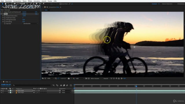Select the Pan Behind anchor point tool
This screenshot has height=104, width=185.
point(18,4)
